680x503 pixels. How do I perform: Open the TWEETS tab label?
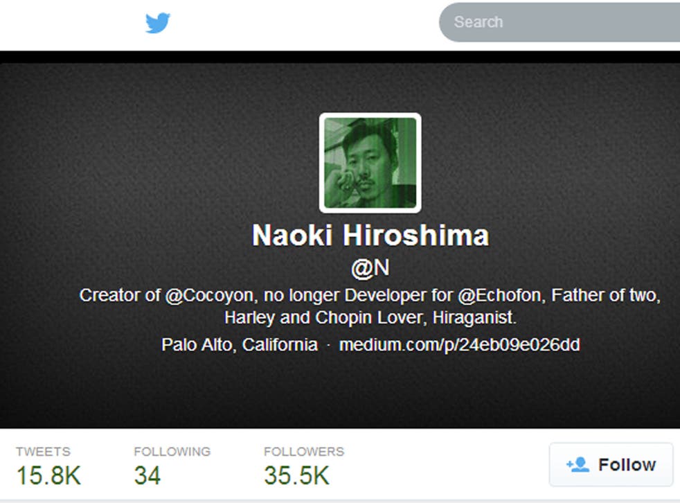click(x=43, y=451)
